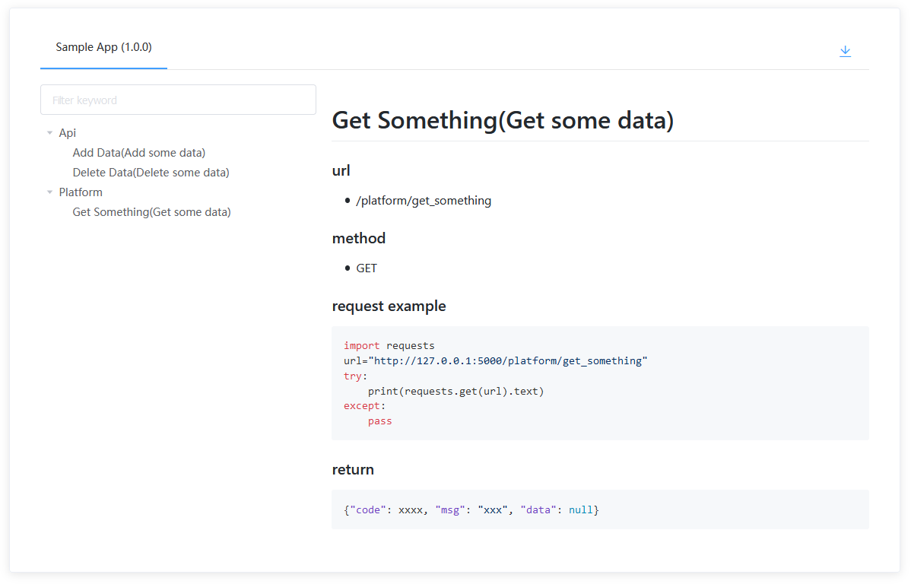Click the "request example" section heading
This screenshot has width=911, height=584.
[389, 306]
